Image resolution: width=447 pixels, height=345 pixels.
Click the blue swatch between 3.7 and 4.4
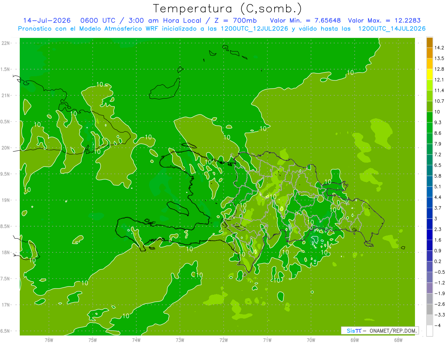pos(429,202)
